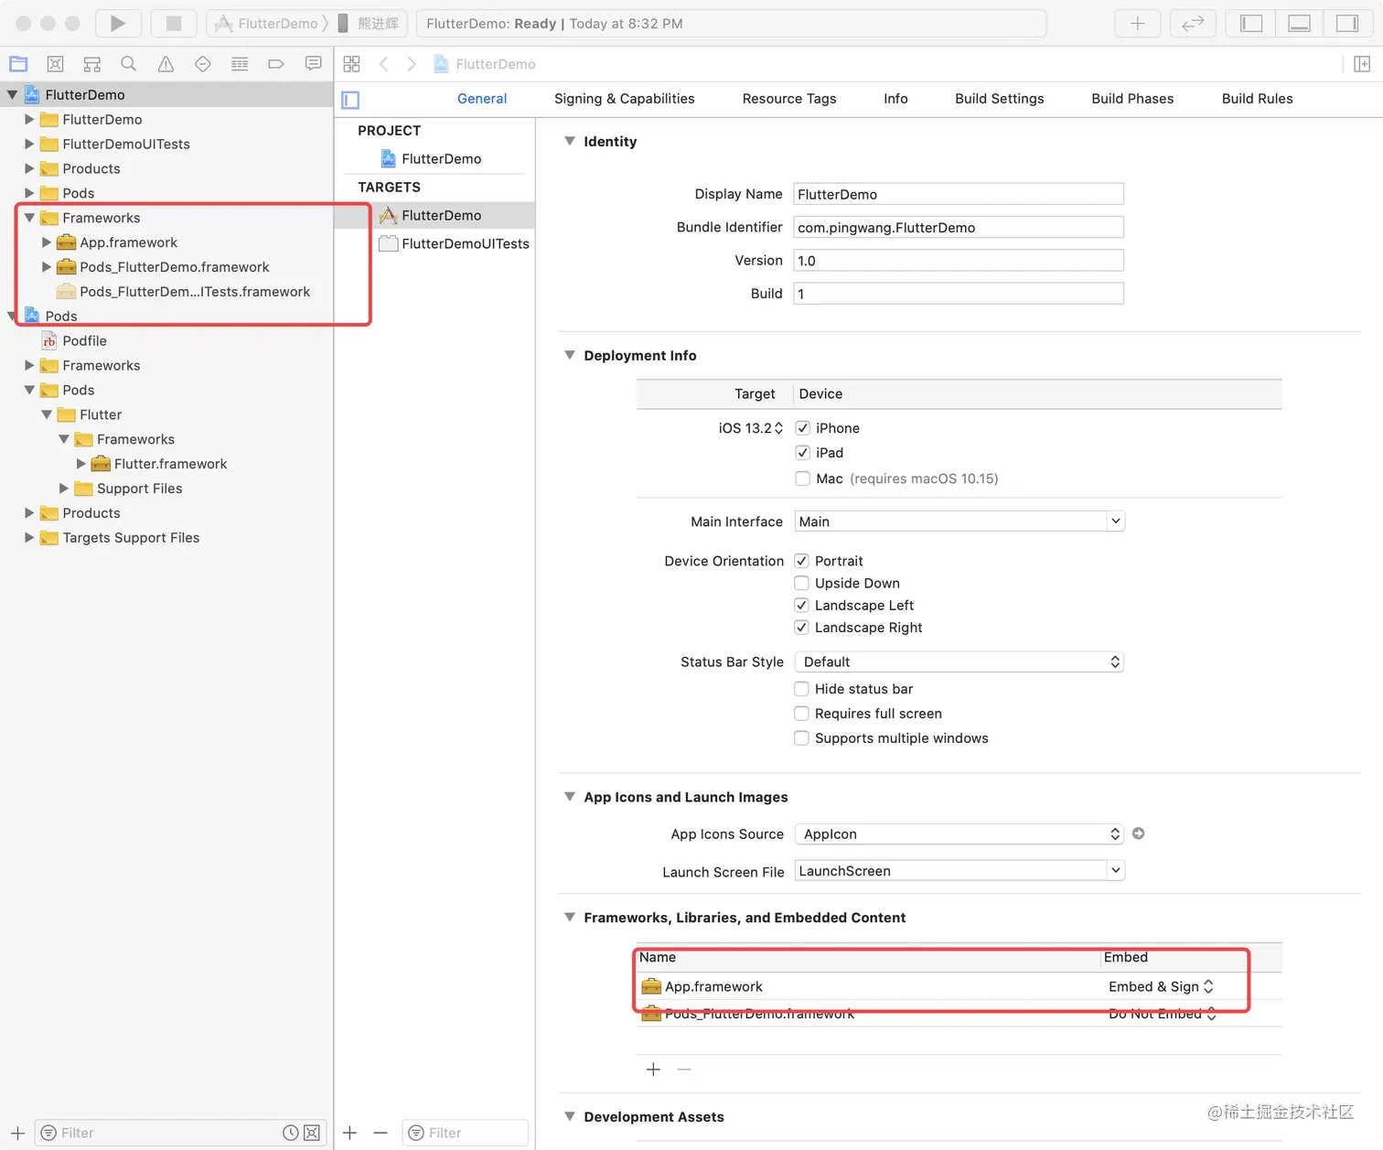1383x1150 pixels.
Task: Enable Supports multiple windows checkbox
Action: click(x=801, y=738)
